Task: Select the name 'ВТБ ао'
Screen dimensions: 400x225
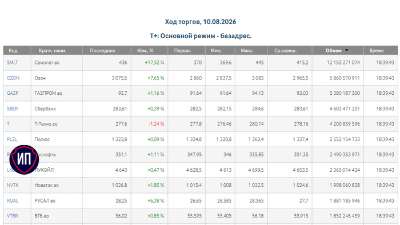Action: coord(42,216)
